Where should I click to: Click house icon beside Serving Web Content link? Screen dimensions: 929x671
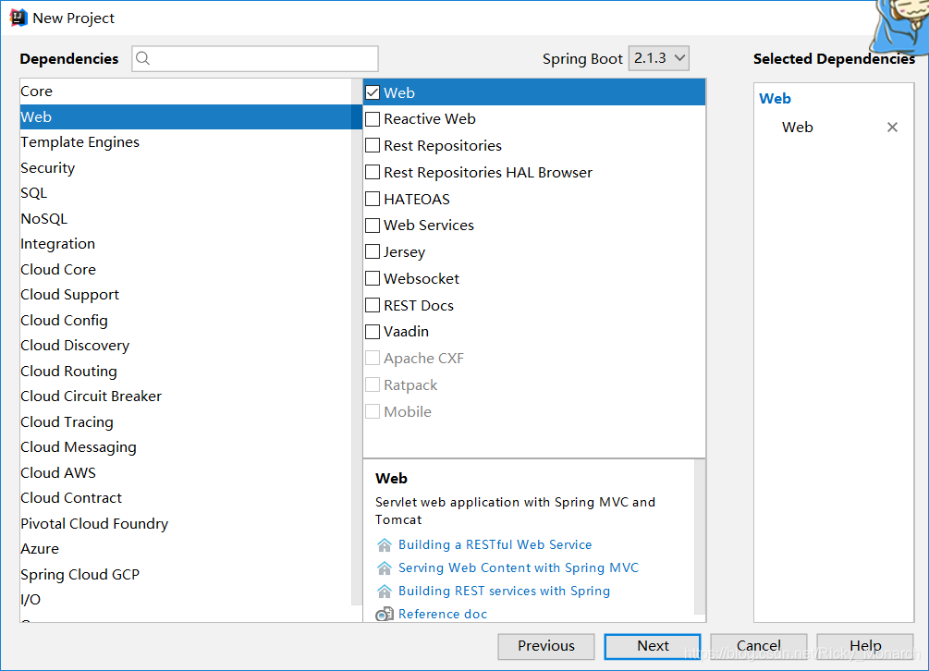[x=385, y=568]
